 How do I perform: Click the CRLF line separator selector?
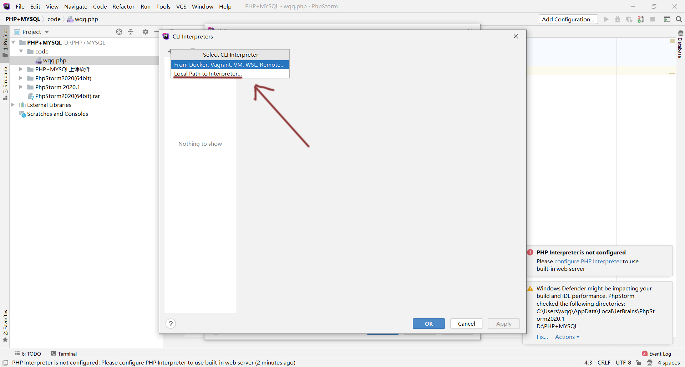pos(604,363)
